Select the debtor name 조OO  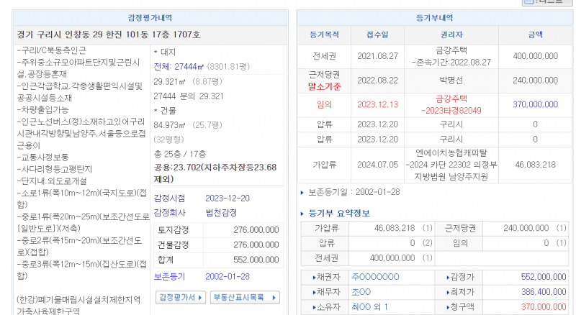click(361, 292)
